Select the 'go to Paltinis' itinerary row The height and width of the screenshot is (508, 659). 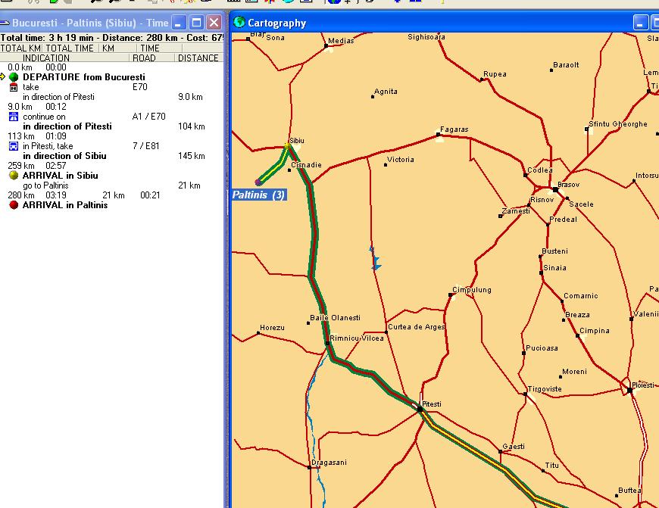[45, 185]
